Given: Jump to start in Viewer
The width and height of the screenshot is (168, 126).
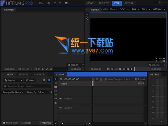Looking at the screenshot, I should pyautogui.click(x=120, y=69).
